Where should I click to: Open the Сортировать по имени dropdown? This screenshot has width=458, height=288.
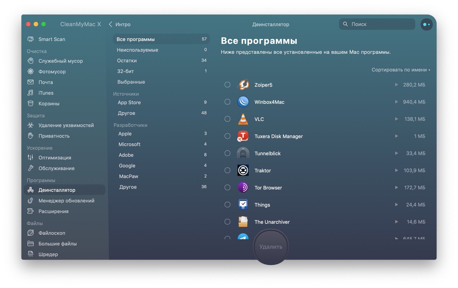coord(401,70)
